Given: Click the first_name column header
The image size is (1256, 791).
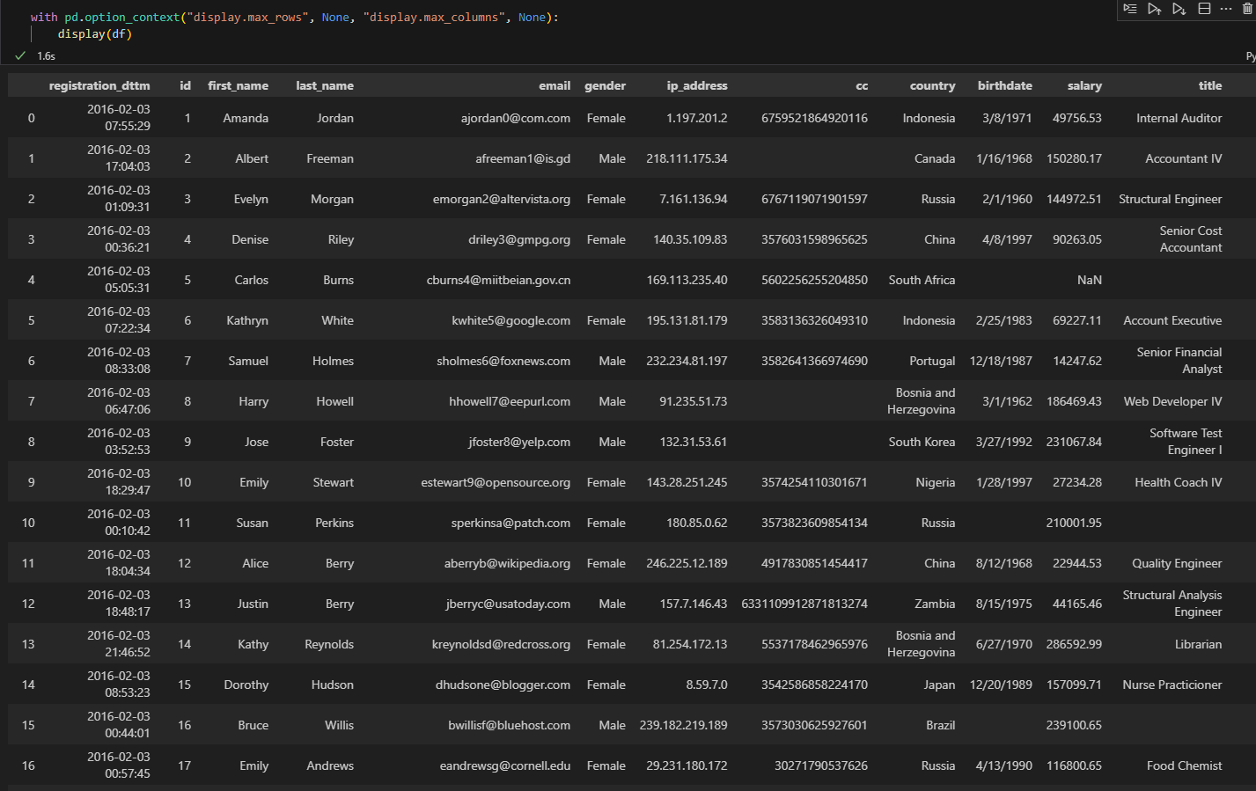Looking at the screenshot, I should pyautogui.click(x=238, y=85).
